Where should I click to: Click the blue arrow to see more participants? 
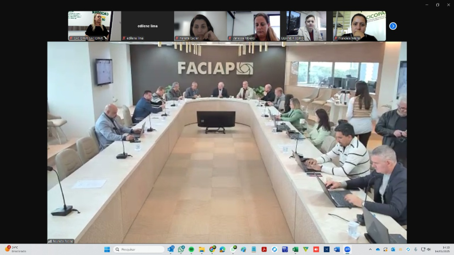pos(393,26)
